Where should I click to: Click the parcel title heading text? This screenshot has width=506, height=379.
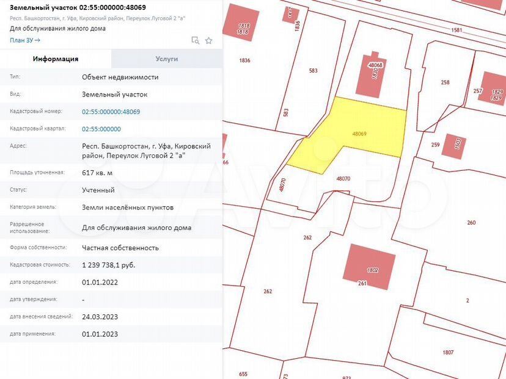click(x=78, y=7)
